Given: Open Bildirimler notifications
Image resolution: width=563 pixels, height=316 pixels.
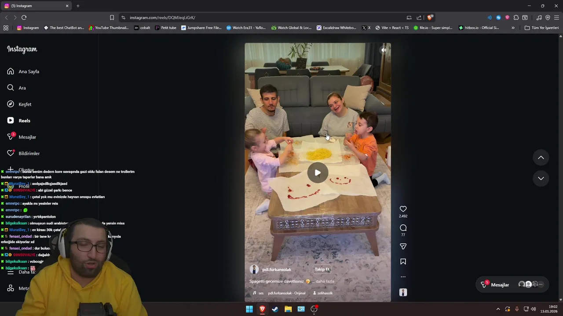Looking at the screenshot, I should [23, 154].
